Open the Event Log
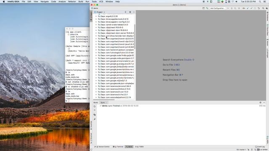Screen dimensions: 269x151 [260, 147]
